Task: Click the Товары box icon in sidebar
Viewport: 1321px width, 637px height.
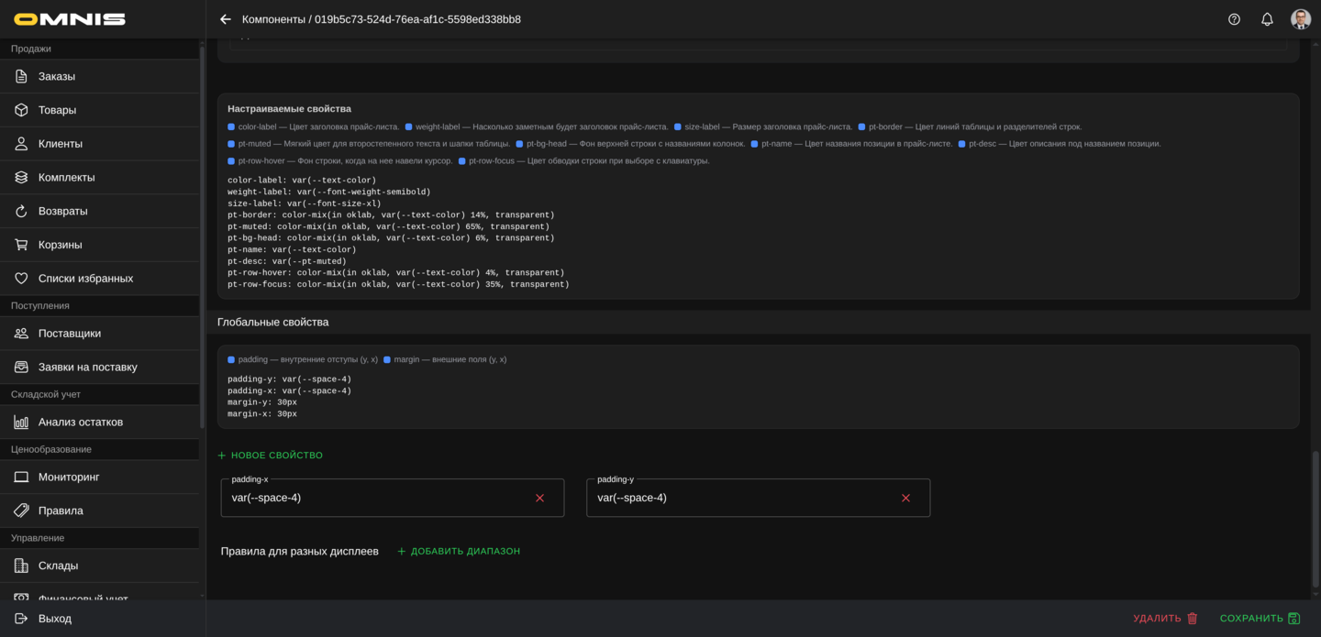Action: (x=21, y=110)
